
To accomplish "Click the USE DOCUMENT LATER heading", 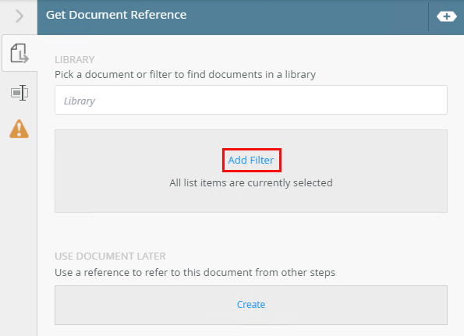I will (110, 256).
